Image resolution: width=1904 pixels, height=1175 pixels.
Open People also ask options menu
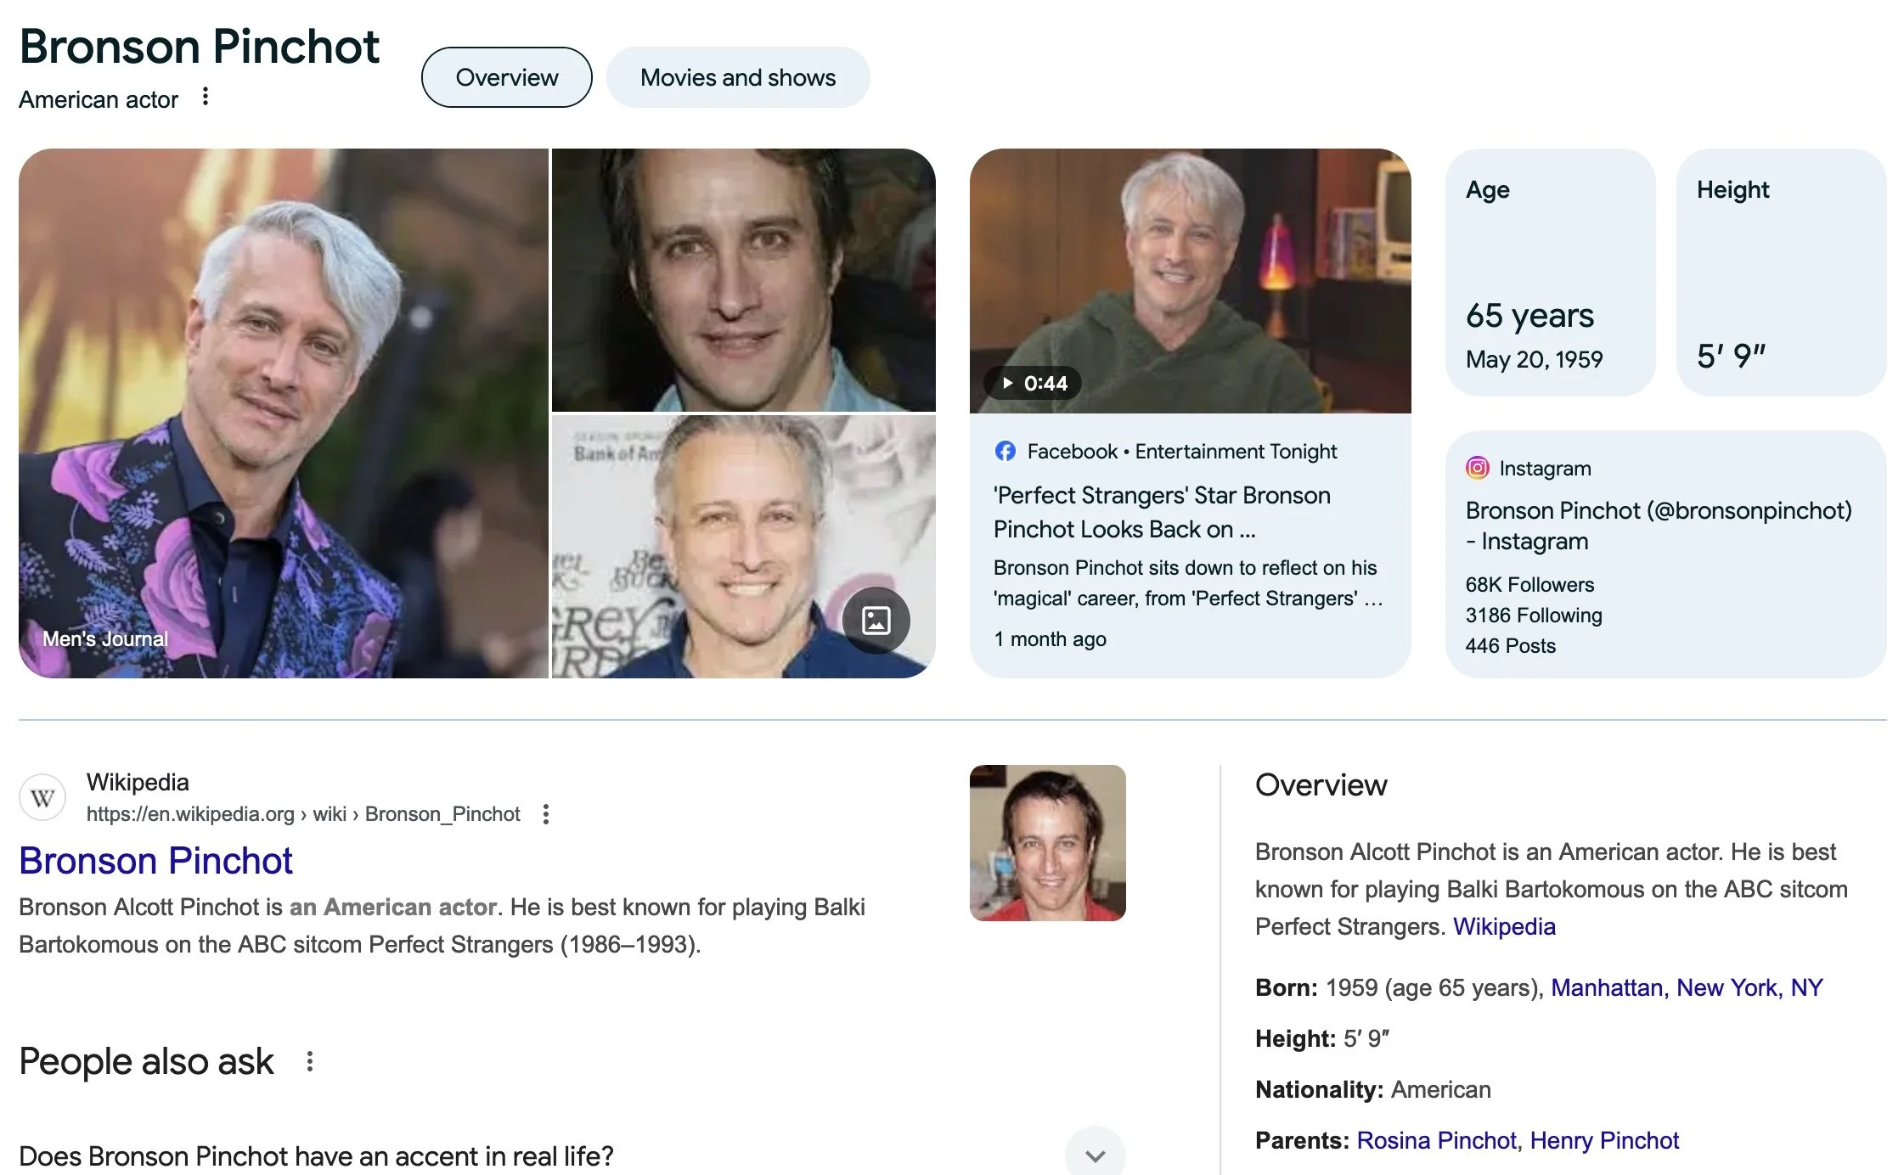point(310,1061)
